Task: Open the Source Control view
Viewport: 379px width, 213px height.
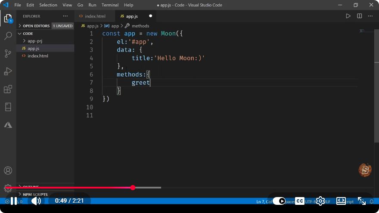Action: (x=8, y=54)
